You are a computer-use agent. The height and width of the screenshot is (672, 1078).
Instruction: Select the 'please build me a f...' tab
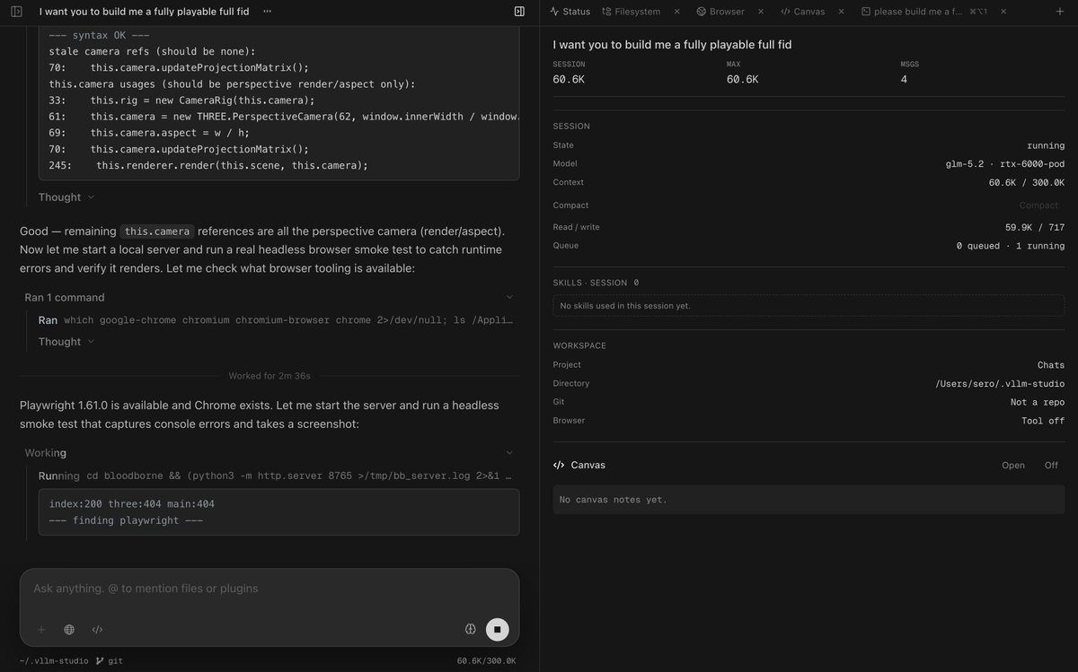point(912,12)
